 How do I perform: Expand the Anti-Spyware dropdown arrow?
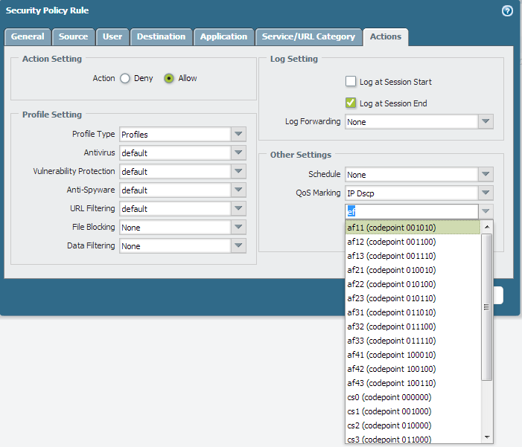(238, 190)
